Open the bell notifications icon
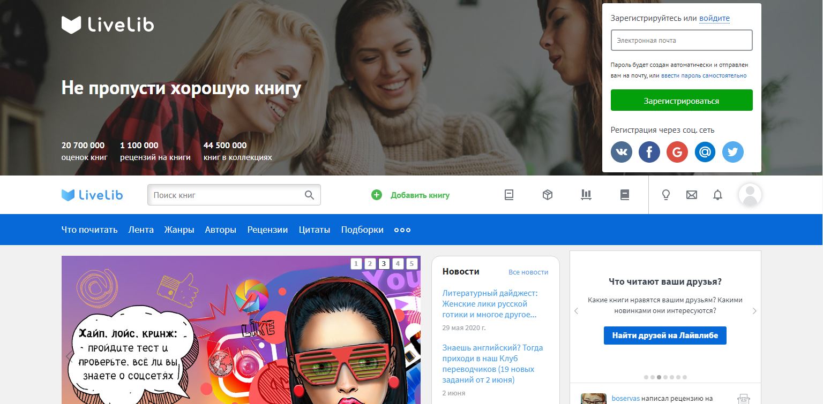This screenshot has width=823, height=404. pos(718,195)
